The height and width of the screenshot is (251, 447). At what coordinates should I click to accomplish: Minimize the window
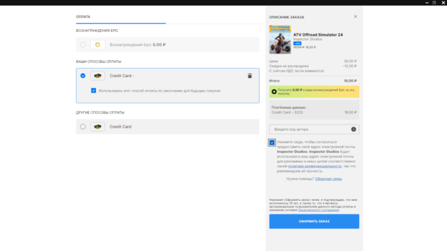click(x=427, y=3)
